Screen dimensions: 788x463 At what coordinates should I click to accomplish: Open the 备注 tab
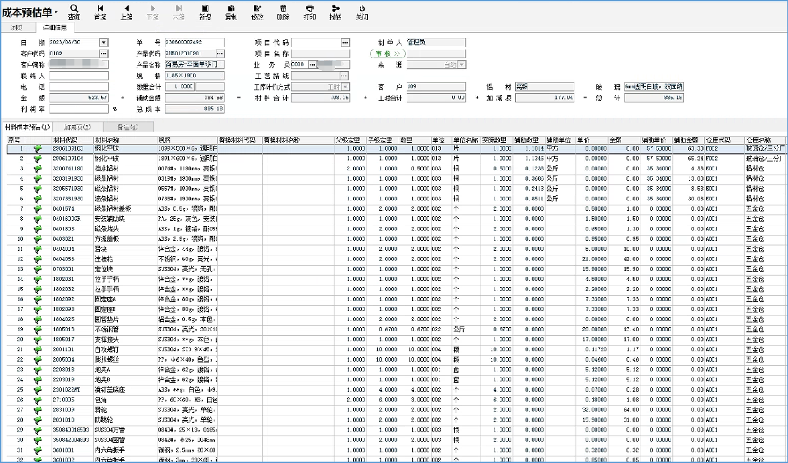coord(127,126)
